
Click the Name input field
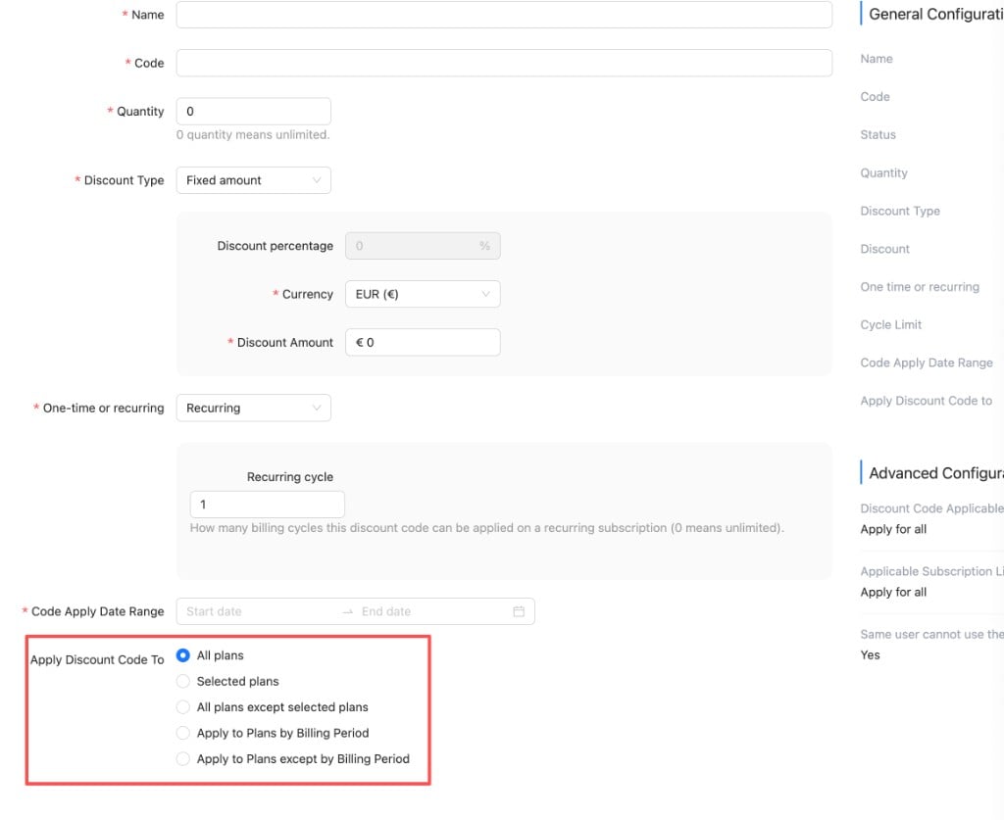(x=504, y=15)
